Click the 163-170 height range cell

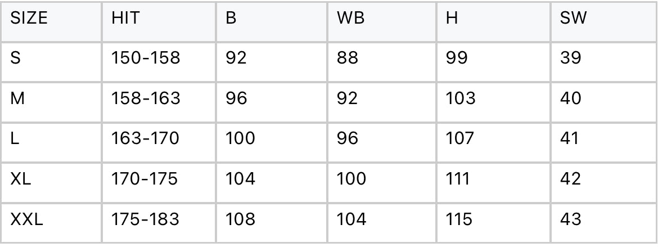pos(145,138)
